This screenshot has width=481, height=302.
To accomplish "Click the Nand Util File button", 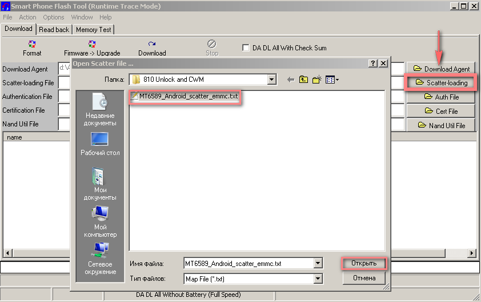I will (441, 125).
